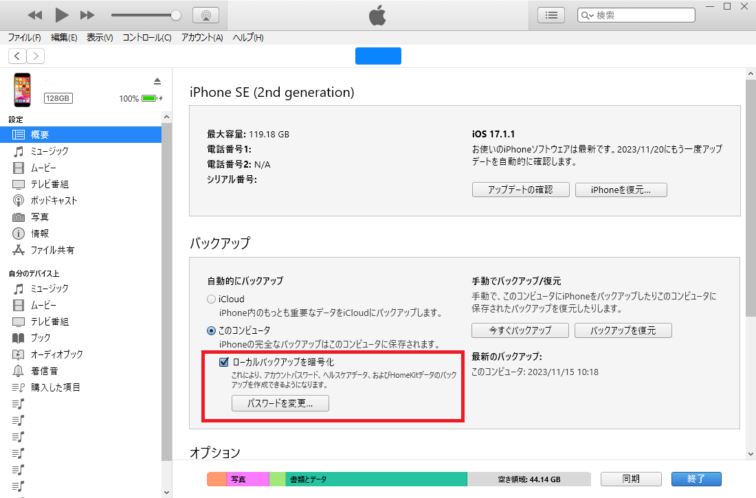The width and height of the screenshot is (756, 498).
Task: Click 空き領域 segment of storage bar
Action: 529,479
